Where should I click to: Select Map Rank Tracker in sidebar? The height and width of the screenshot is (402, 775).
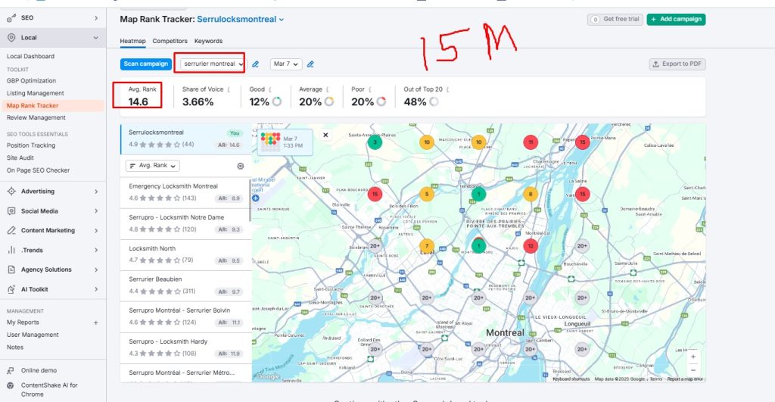tap(33, 105)
